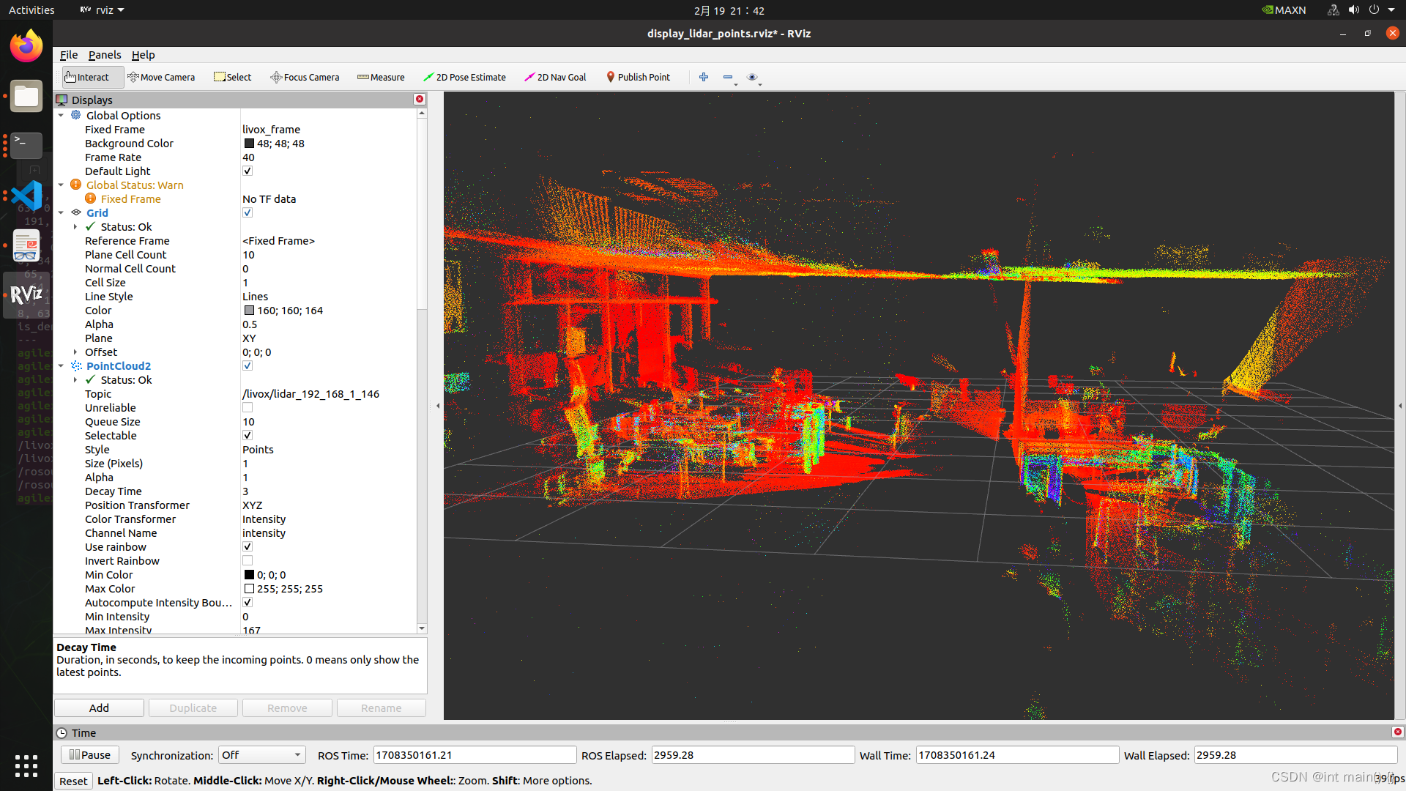Enable Unreliable checkbox for PointCloud2
The width and height of the screenshot is (1406, 791).
pyautogui.click(x=248, y=407)
